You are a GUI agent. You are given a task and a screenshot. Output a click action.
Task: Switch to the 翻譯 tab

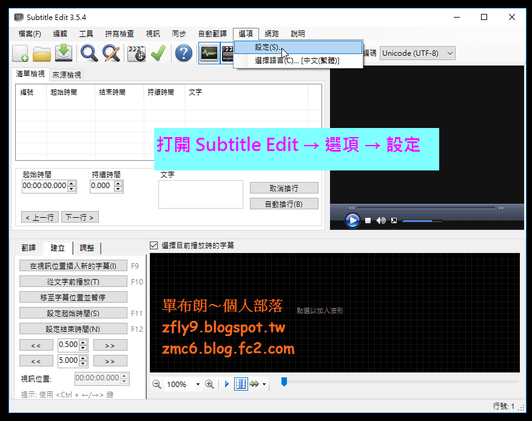click(x=29, y=248)
